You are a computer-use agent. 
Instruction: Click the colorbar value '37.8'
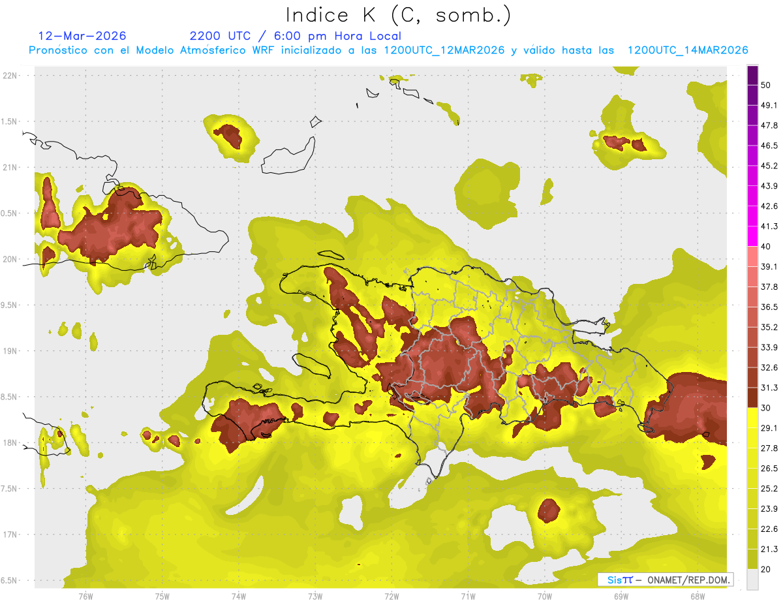pos(769,287)
